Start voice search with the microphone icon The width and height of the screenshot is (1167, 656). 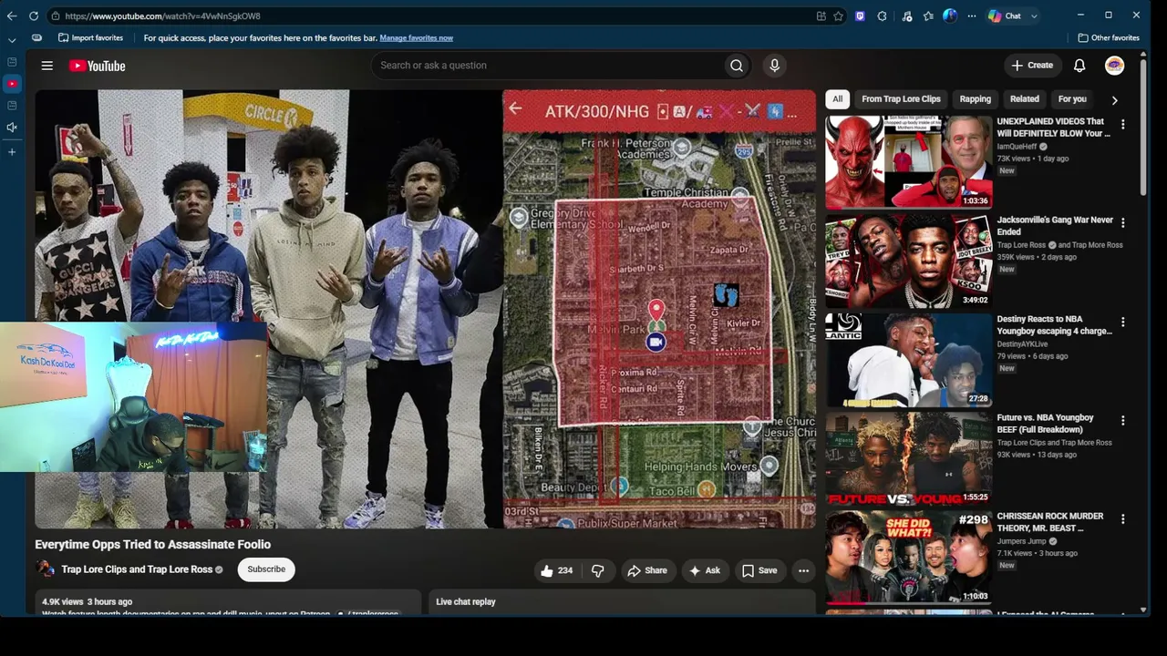pyautogui.click(x=774, y=66)
